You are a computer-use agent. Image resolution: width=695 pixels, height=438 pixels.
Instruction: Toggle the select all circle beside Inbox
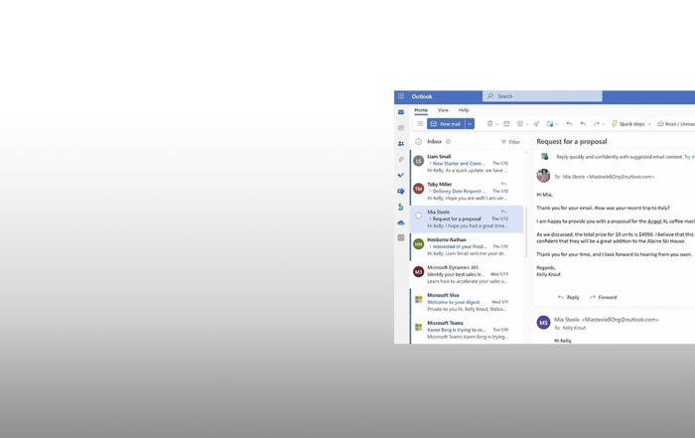[418, 141]
